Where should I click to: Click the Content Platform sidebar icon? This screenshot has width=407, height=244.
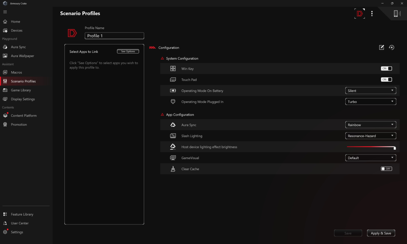coord(5,116)
